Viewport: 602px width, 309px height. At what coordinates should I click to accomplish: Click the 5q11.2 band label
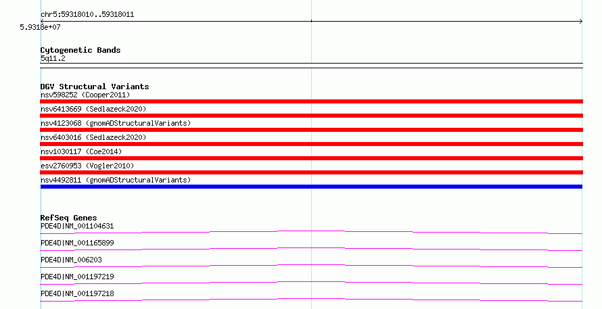point(53,58)
